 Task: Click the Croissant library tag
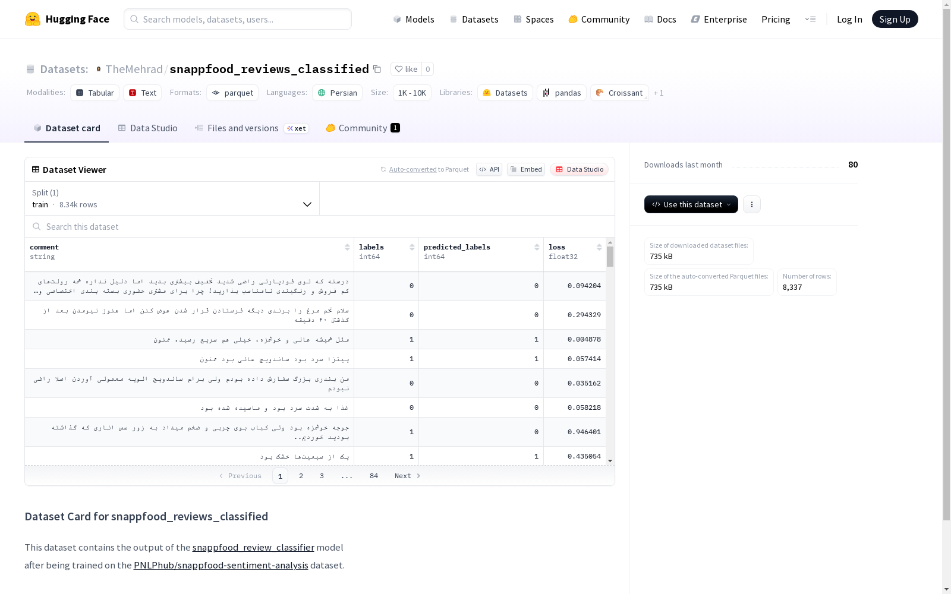pyautogui.click(x=619, y=93)
